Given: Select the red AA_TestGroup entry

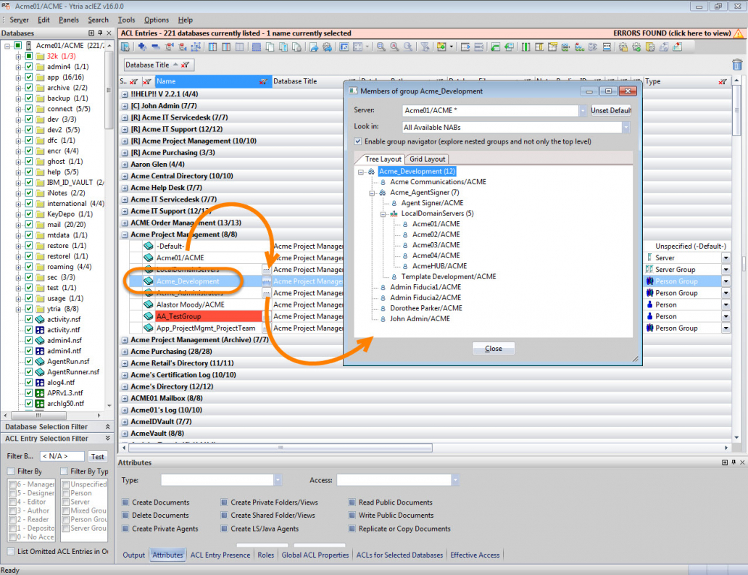Looking at the screenshot, I should [x=209, y=316].
